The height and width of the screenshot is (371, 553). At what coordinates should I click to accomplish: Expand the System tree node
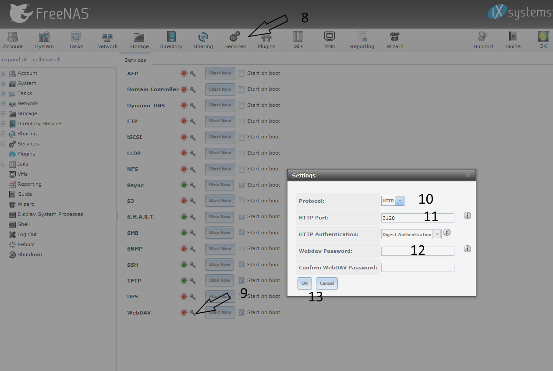click(4, 83)
